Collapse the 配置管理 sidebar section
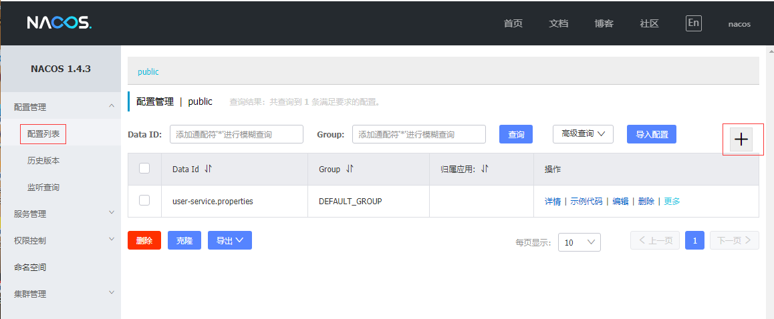This screenshot has height=319, width=774. 112,105
